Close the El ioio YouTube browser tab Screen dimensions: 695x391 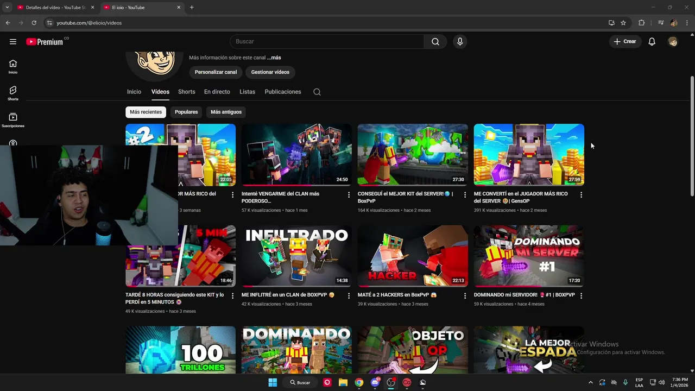179,8
